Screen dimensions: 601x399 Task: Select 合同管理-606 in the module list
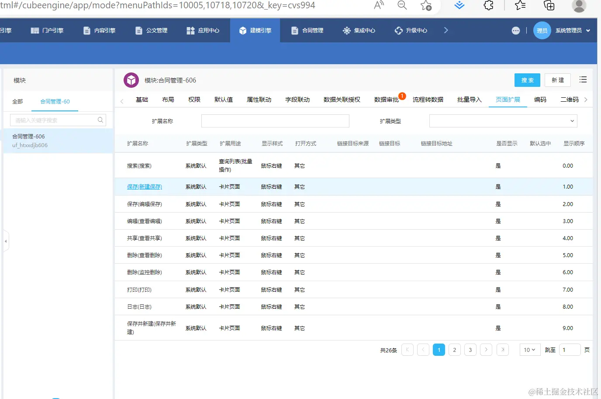click(58, 141)
